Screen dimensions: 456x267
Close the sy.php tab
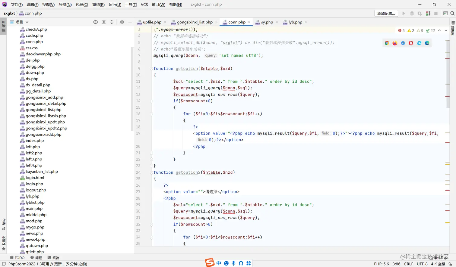pyautogui.click(x=277, y=22)
